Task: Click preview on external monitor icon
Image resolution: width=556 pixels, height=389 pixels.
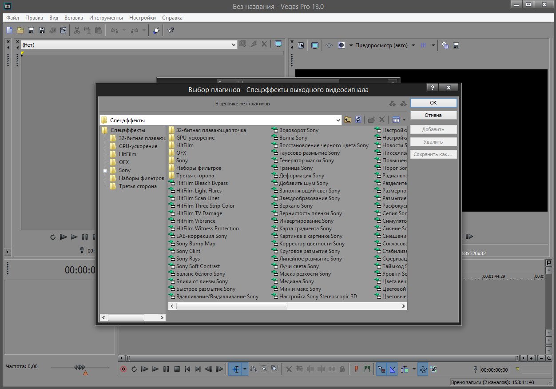Action: (315, 45)
